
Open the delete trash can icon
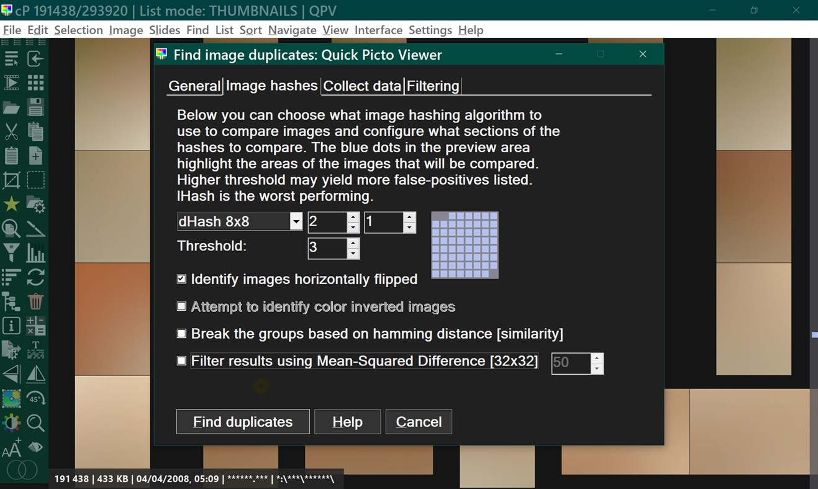(35, 301)
